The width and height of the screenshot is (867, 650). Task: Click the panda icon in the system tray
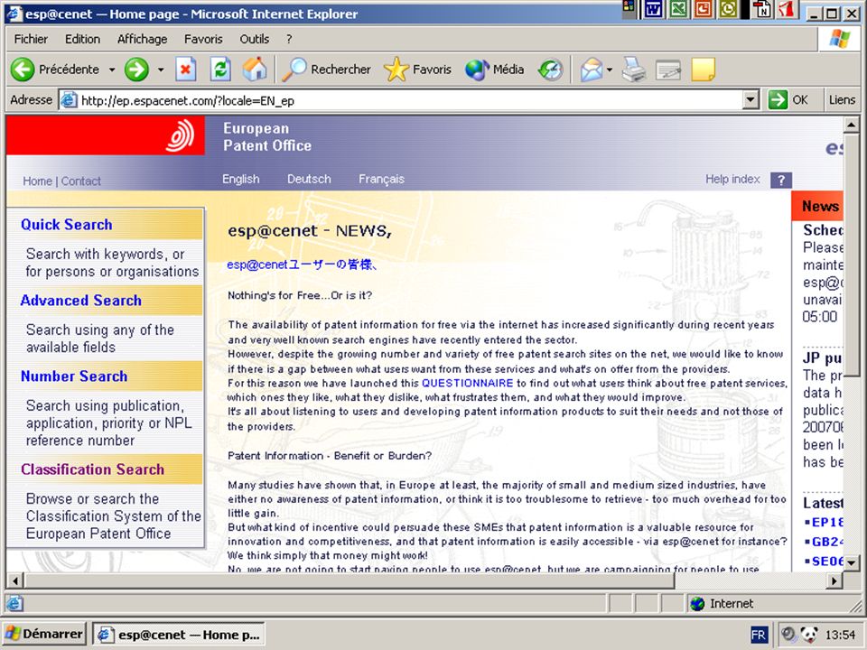[808, 634]
